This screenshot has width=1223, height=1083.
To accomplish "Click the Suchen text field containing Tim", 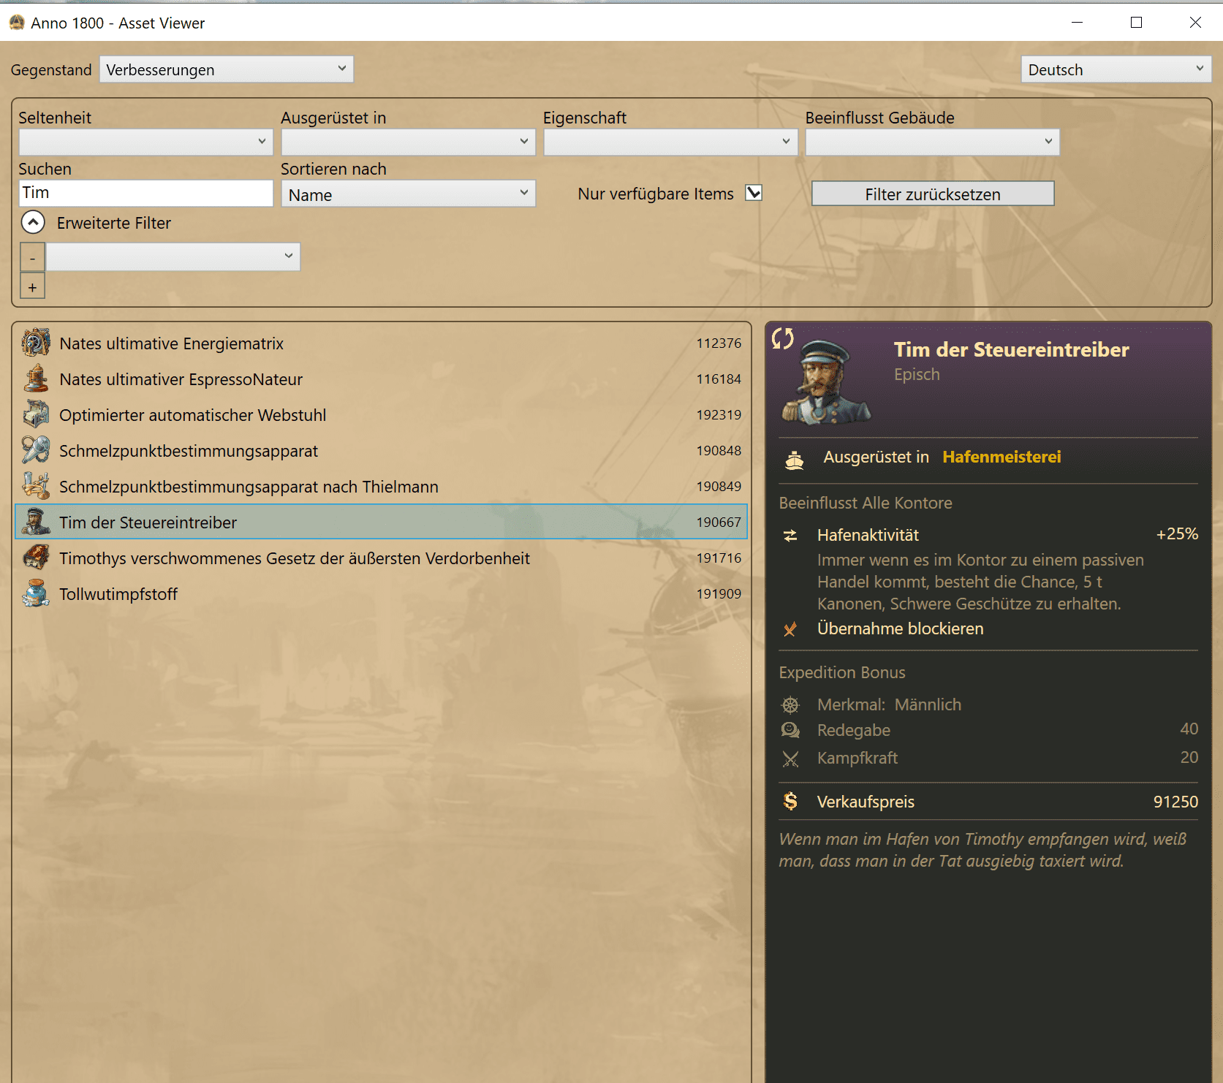I will coord(145,193).
